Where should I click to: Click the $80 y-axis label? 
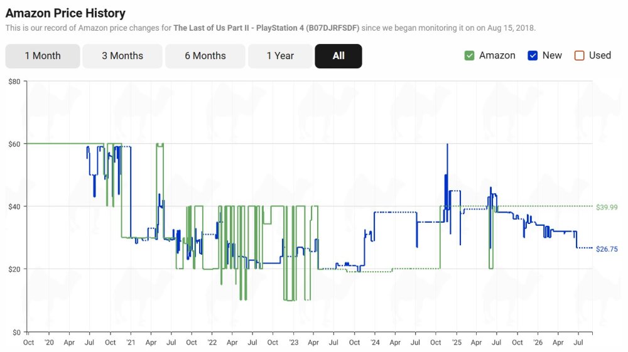tap(14, 82)
